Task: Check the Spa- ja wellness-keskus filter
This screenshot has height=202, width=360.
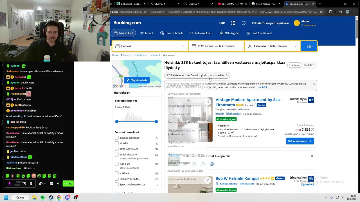Action: (x=117, y=185)
